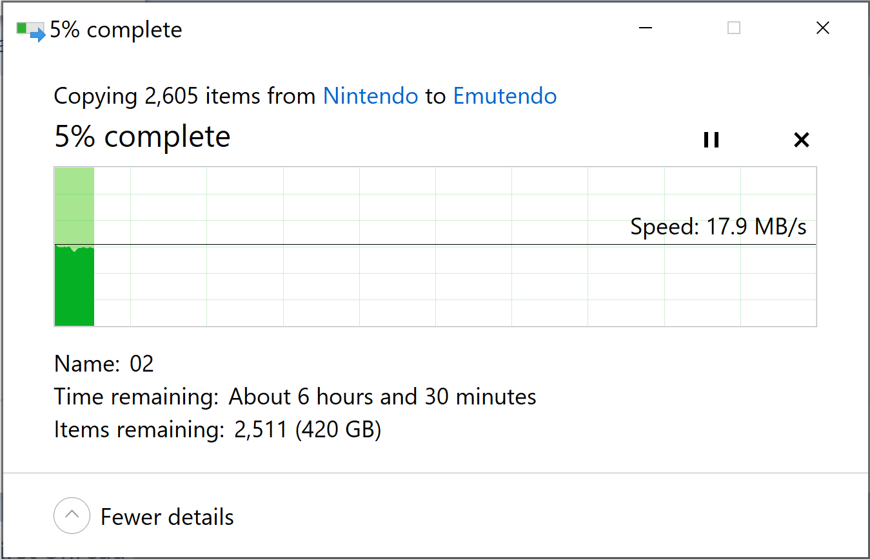Open the Nintendo source folder link
The width and height of the screenshot is (870, 559).
(x=370, y=96)
